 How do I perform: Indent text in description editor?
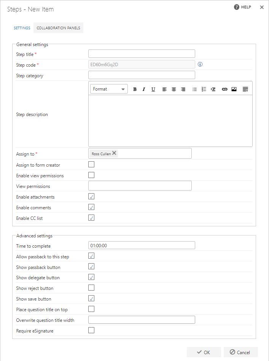pos(213,89)
